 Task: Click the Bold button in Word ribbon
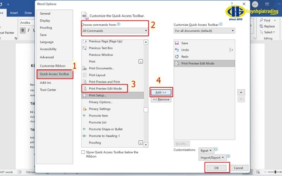(x=23, y=30)
